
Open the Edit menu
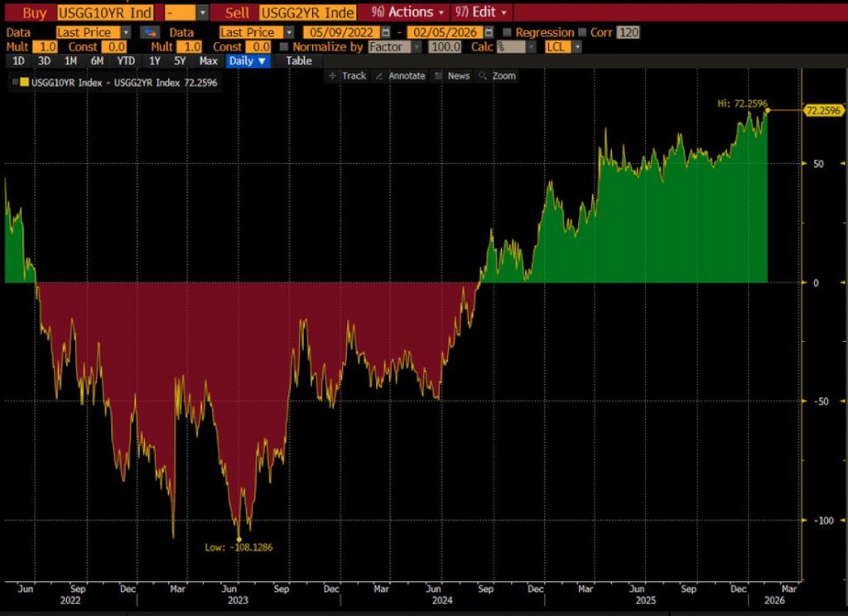point(483,12)
